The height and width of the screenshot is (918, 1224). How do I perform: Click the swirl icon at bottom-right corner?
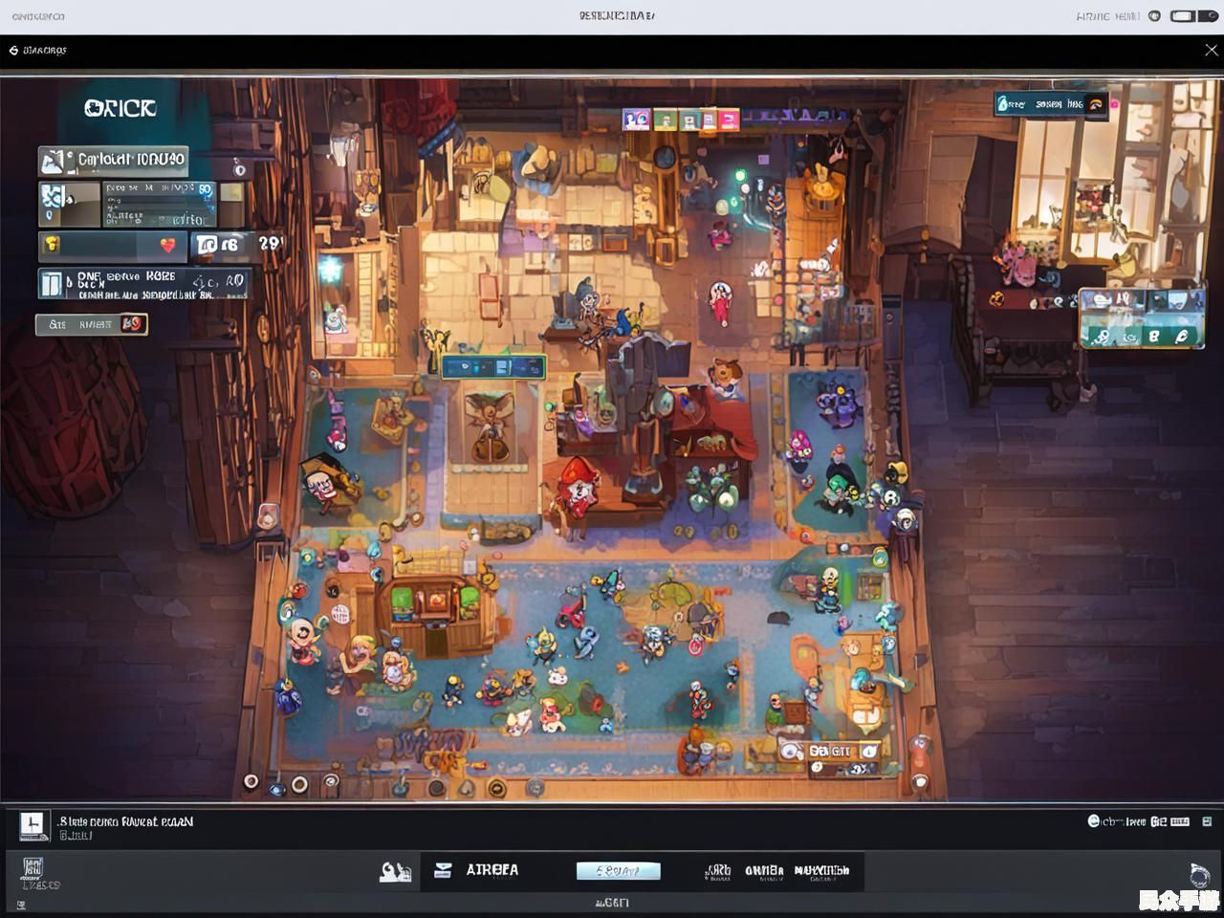click(1198, 874)
